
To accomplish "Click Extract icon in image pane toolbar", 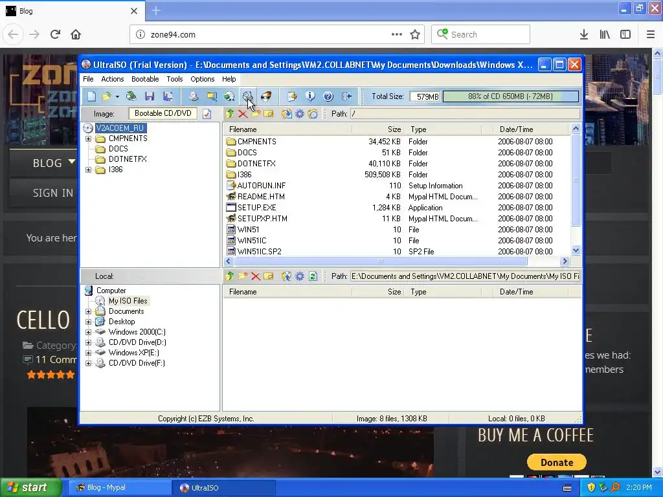I will tap(286, 114).
